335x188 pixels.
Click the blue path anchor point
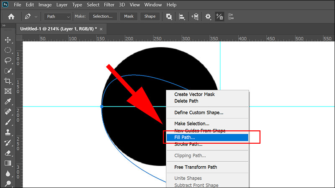tap(102, 107)
